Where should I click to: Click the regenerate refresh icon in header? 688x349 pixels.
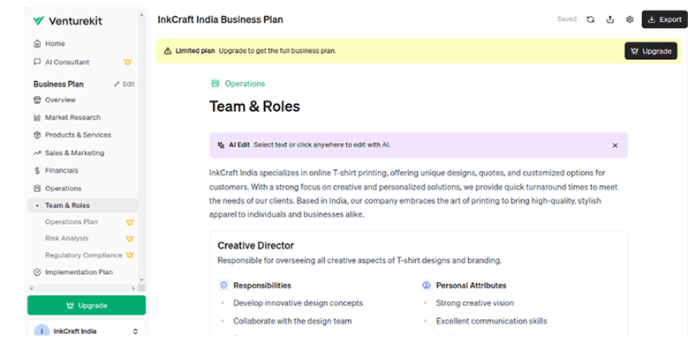pyautogui.click(x=591, y=19)
